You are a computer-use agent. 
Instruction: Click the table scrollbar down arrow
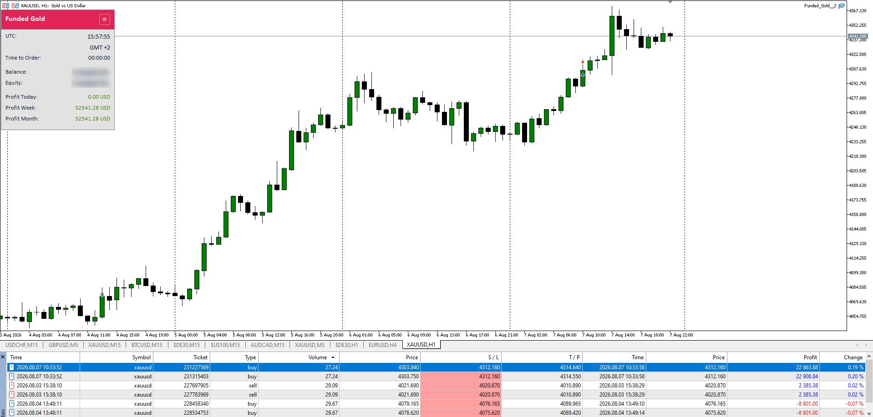(869, 413)
